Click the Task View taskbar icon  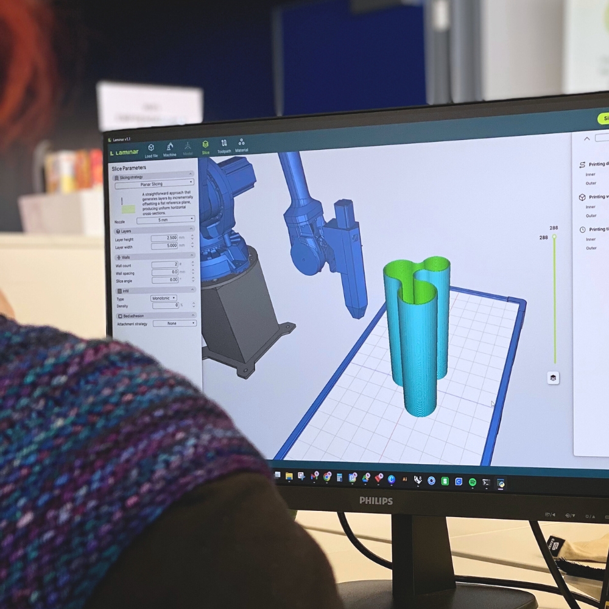point(277,474)
